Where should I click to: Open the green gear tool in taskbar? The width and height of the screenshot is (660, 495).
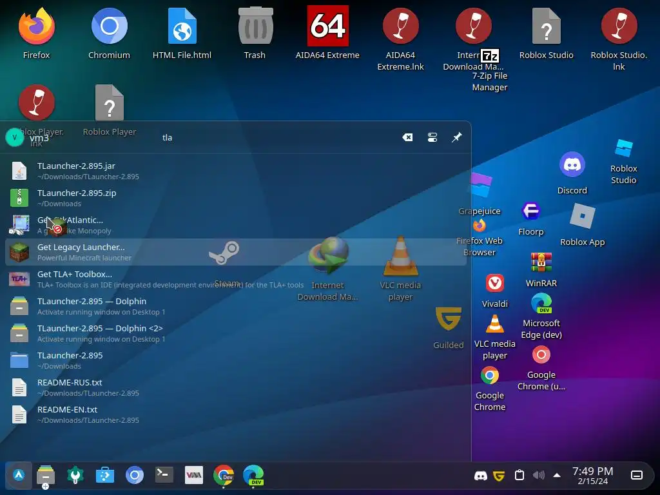pos(75,476)
